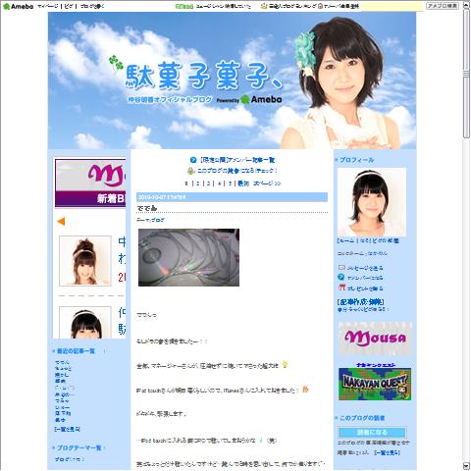Click the Ameba logo in top bar
The height and width of the screenshot is (471, 471).
click(18, 6)
